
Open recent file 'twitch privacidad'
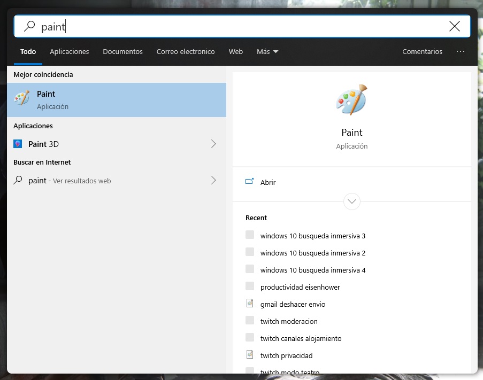286,356
